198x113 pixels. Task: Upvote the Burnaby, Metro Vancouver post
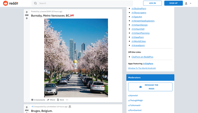tap(27, 12)
